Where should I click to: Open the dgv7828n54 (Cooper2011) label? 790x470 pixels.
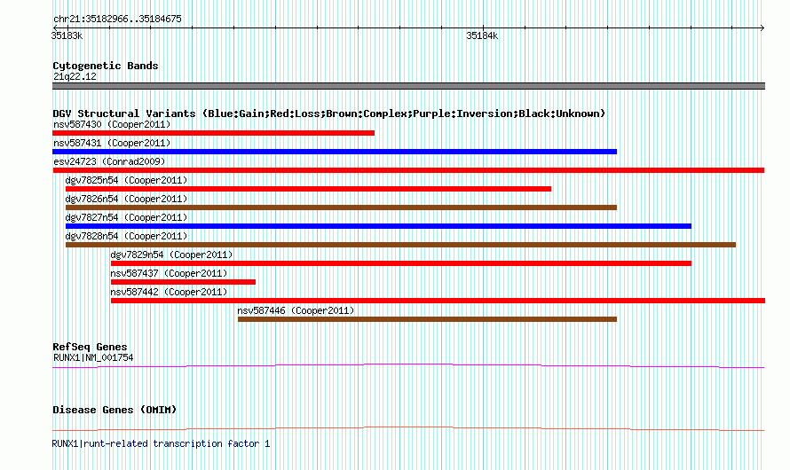pyautogui.click(x=126, y=236)
